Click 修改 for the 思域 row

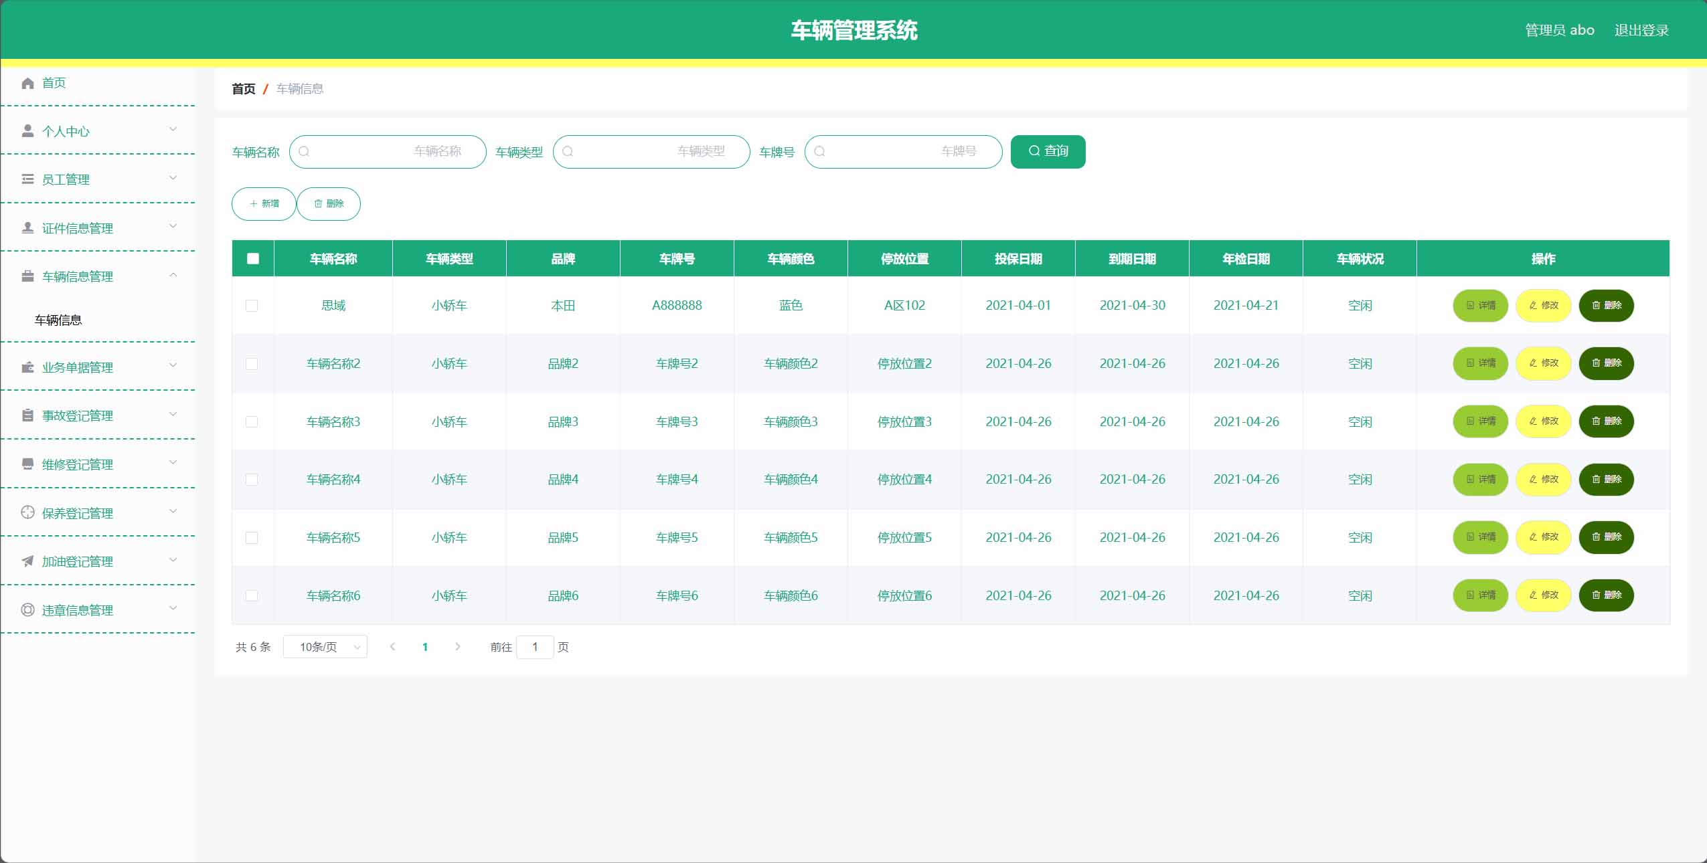1543,305
